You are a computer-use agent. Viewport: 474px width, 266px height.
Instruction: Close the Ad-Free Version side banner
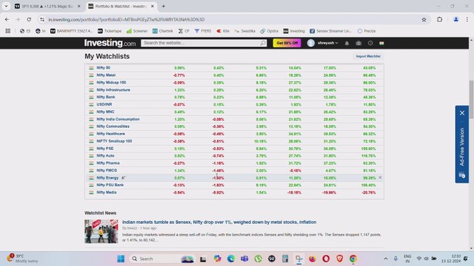tap(462, 113)
